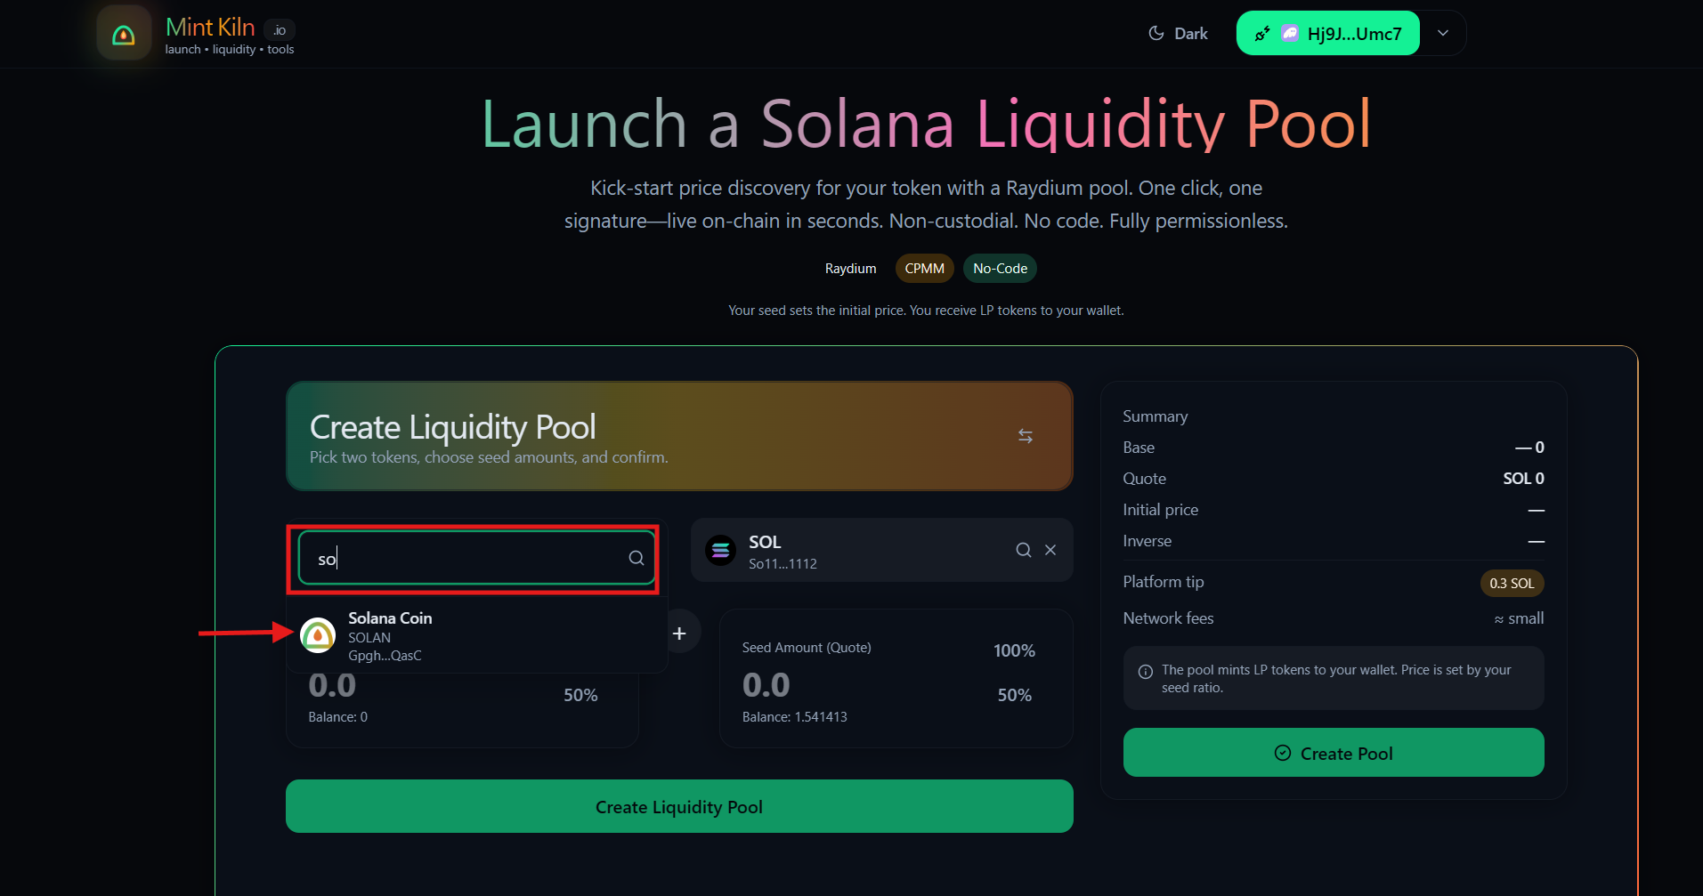Click the base token search field
Screen dimensions: 1703x896
pyautogui.click(x=463, y=559)
